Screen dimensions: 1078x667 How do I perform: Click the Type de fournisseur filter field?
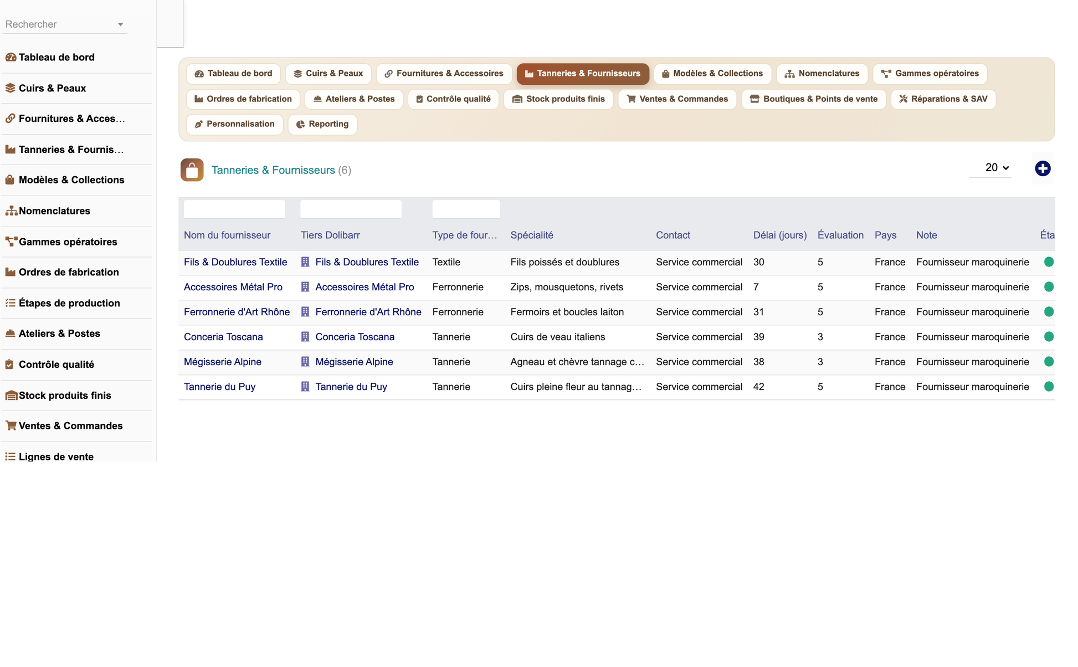(x=466, y=209)
